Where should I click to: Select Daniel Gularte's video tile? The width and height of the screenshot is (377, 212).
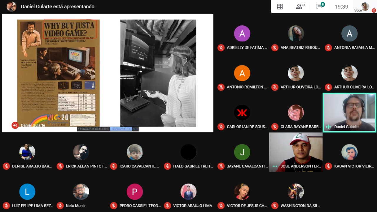pyautogui.click(x=350, y=112)
